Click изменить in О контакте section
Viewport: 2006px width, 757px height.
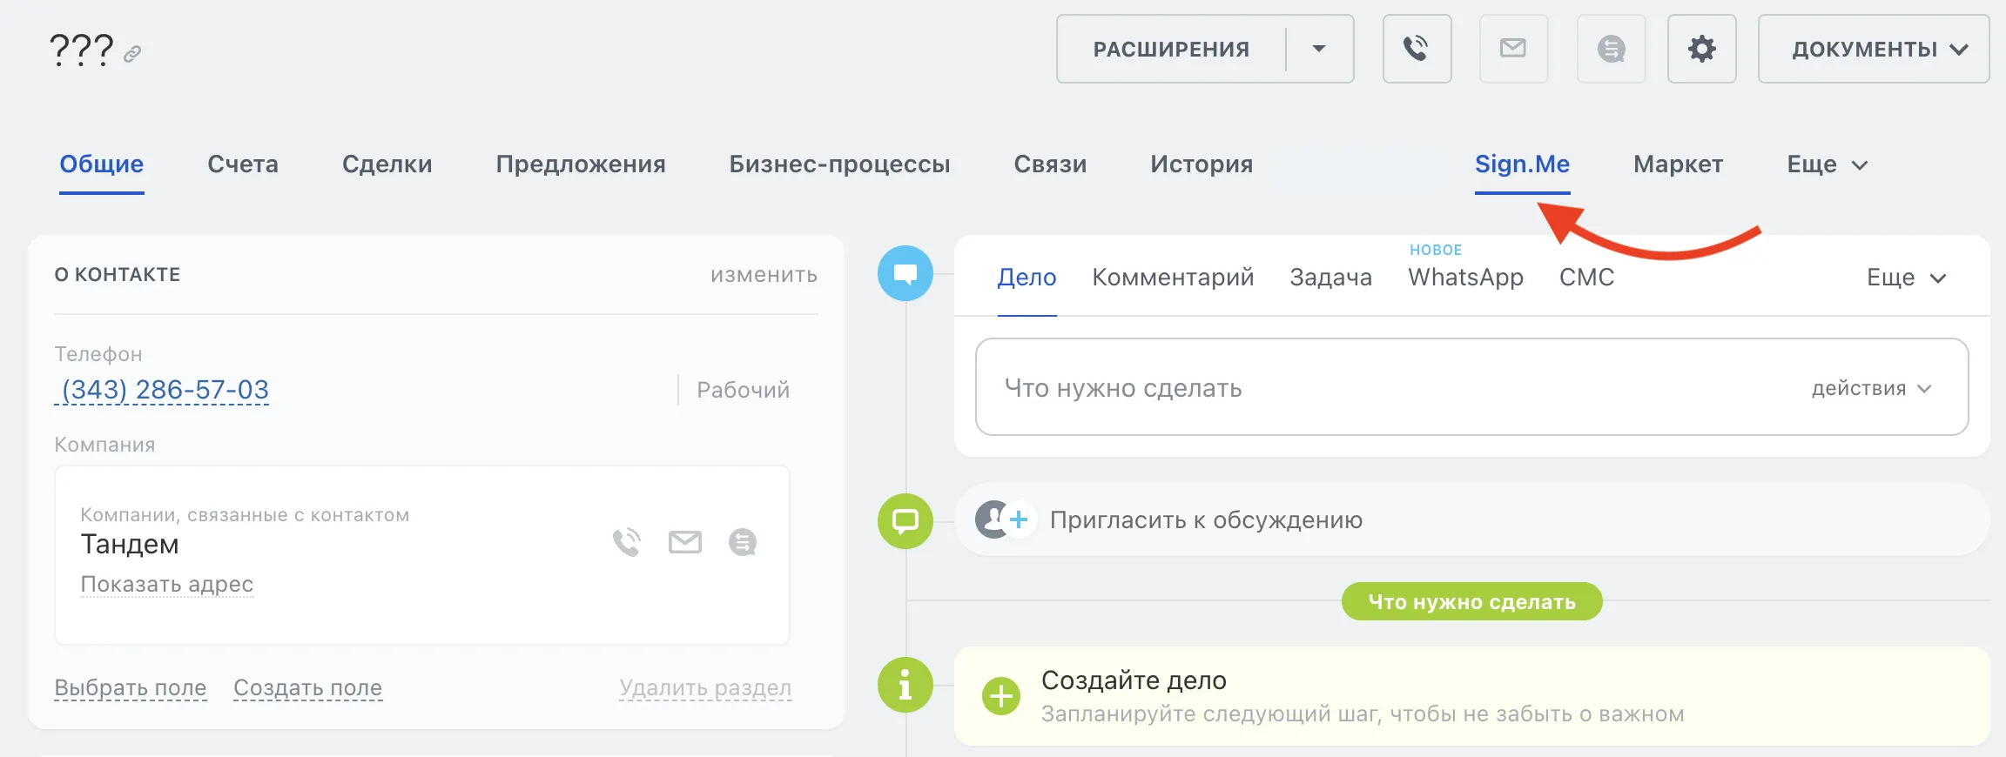coord(764,275)
